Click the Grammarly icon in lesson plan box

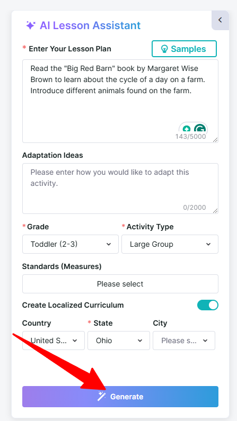coord(200,129)
